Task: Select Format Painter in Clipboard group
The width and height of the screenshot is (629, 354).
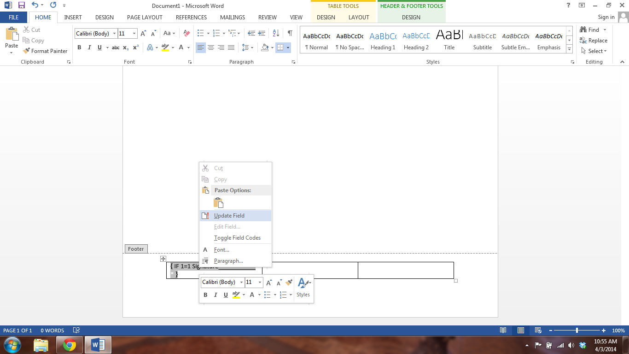Action: coord(45,51)
